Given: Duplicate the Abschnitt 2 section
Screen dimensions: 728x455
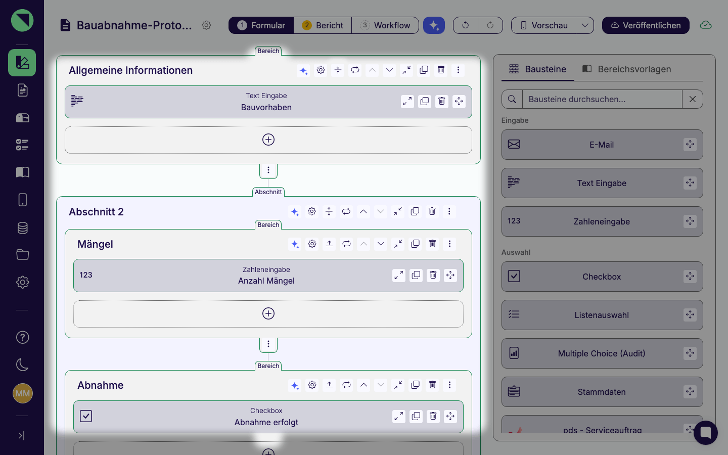Looking at the screenshot, I should click(x=415, y=211).
